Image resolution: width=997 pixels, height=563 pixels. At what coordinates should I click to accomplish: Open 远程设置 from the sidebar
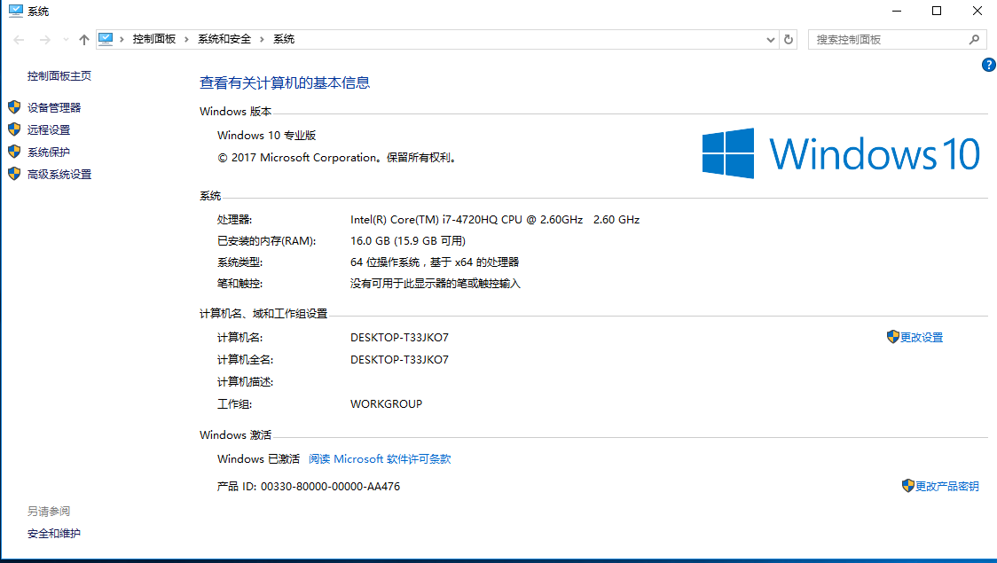coord(48,129)
